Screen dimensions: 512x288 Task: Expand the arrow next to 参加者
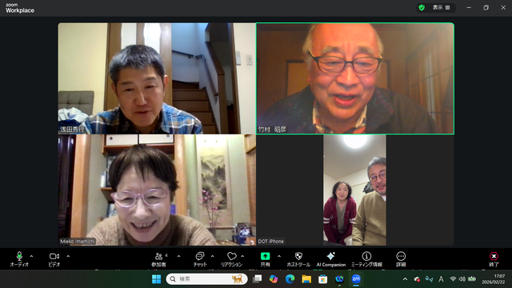coord(178,256)
